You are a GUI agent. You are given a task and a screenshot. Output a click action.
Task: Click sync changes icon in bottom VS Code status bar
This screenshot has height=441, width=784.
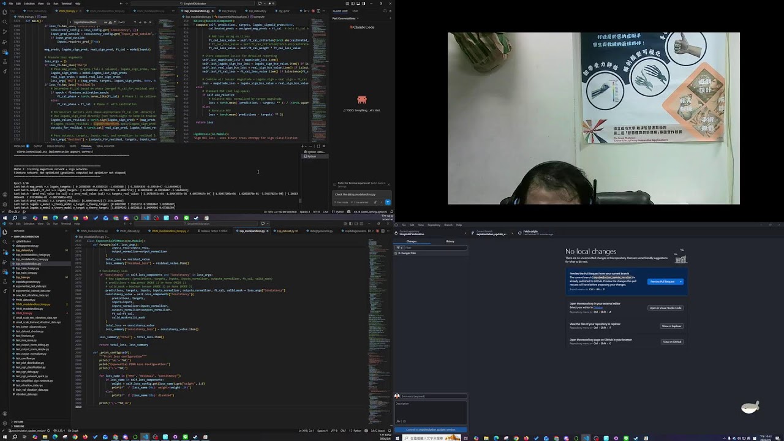(48, 431)
